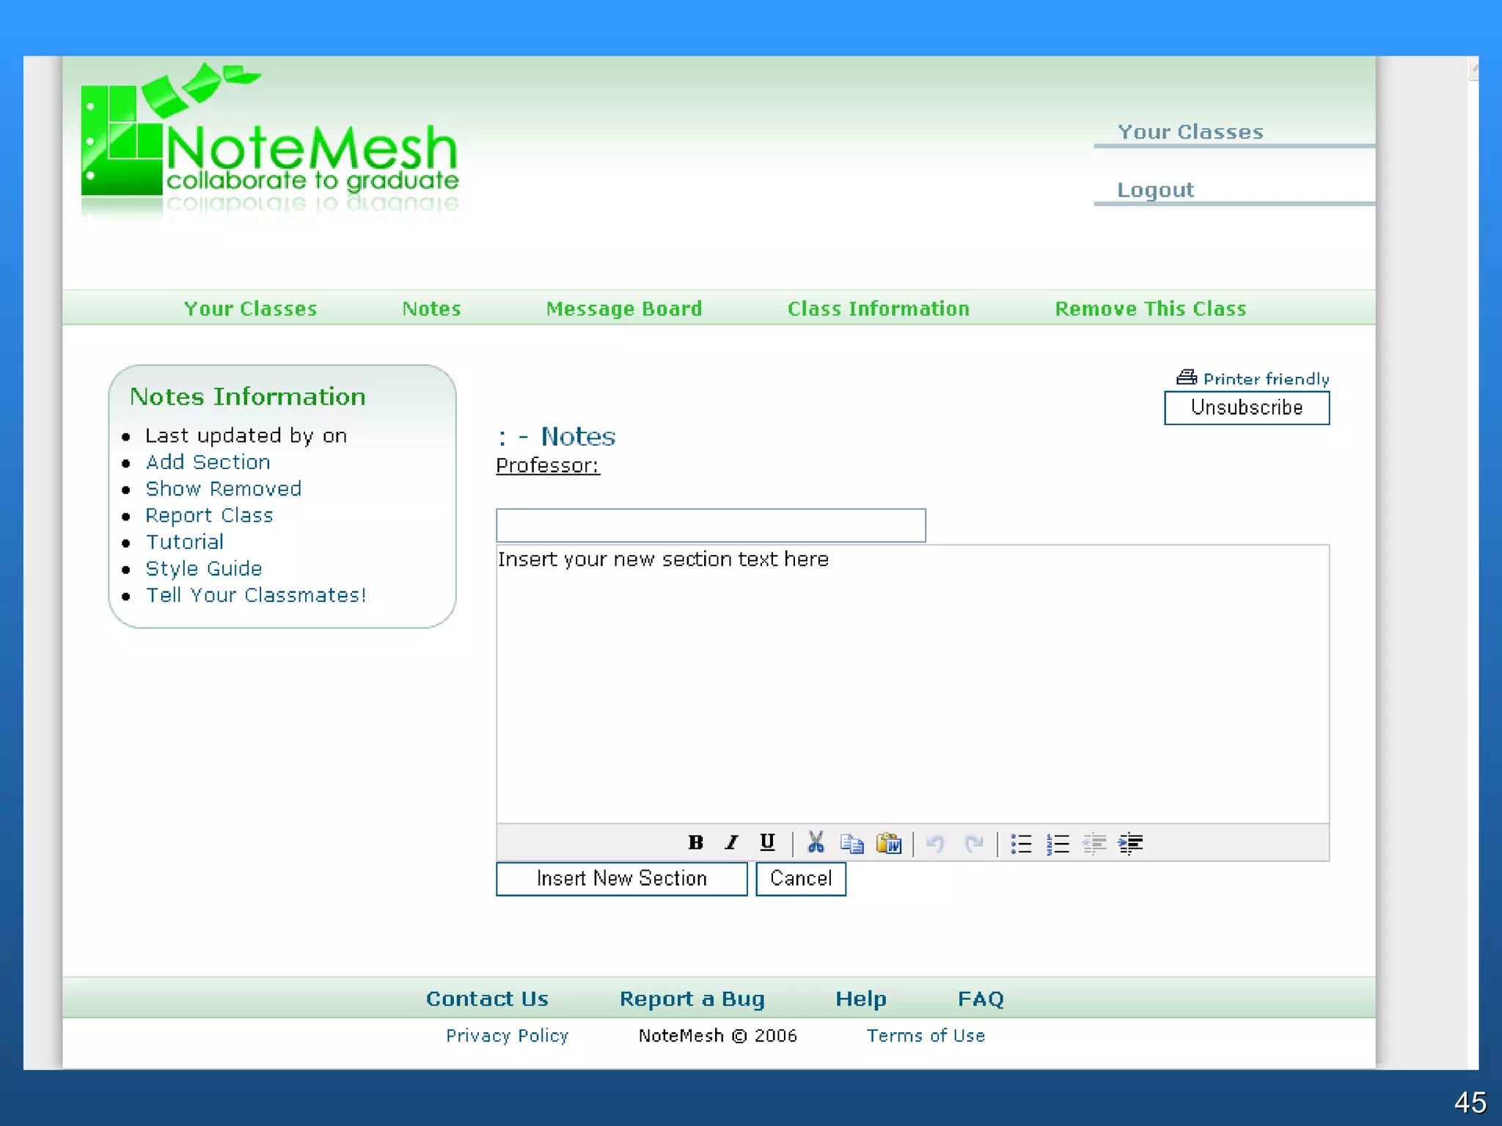This screenshot has width=1502, height=1126.
Task: Click the Unsubscribe button
Action: (1246, 408)
